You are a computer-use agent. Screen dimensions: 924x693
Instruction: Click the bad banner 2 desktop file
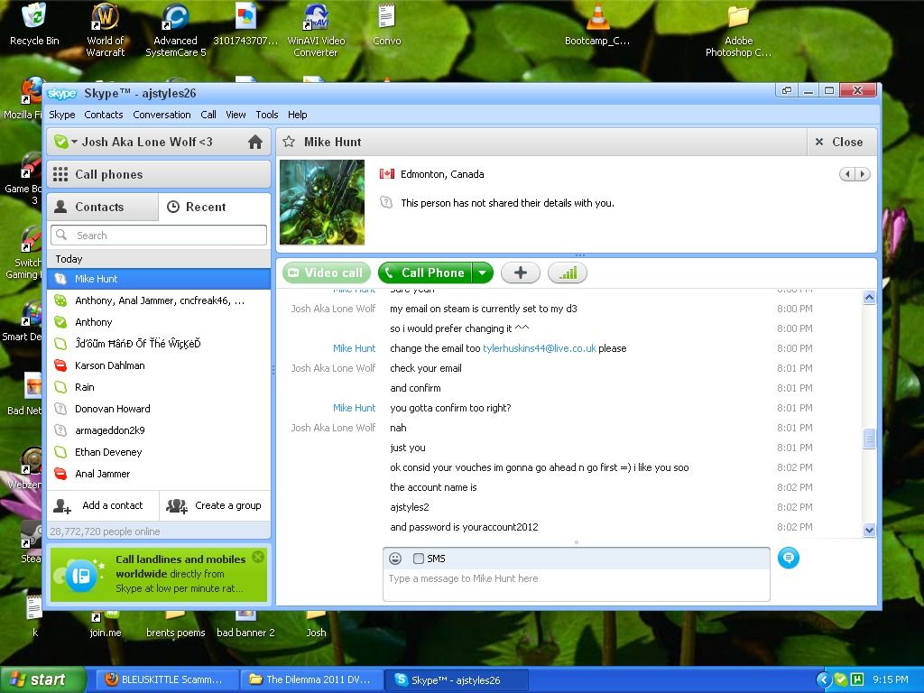click(245, 624)
